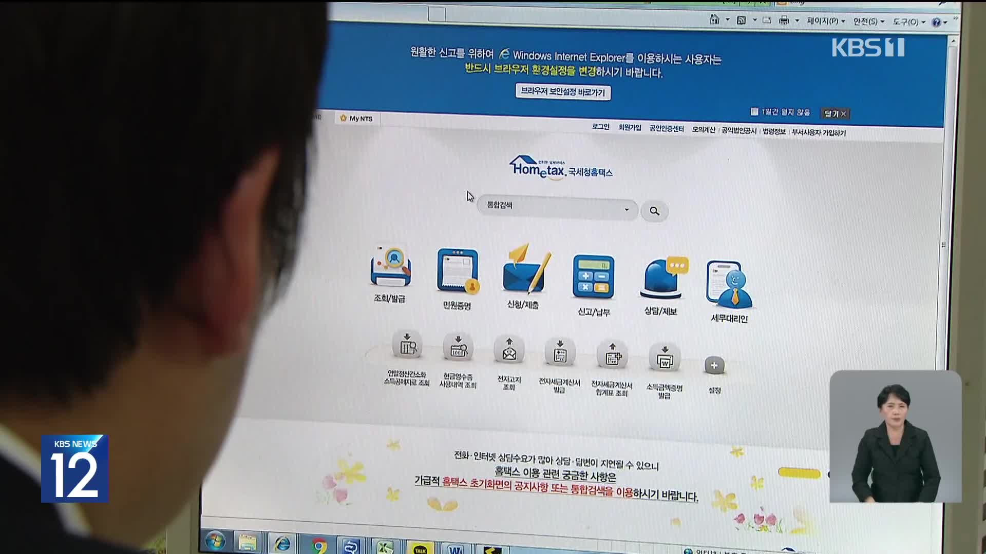Open Word from the taskbar
The image size is (986, 554).
click(455, 549)
